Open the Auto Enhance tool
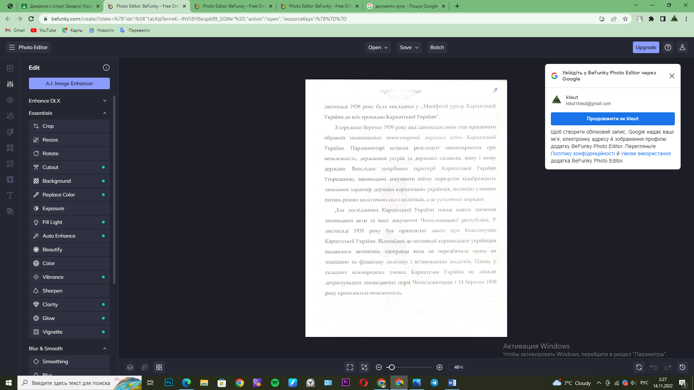Screen dimensions: 694x390 [69, 236]
